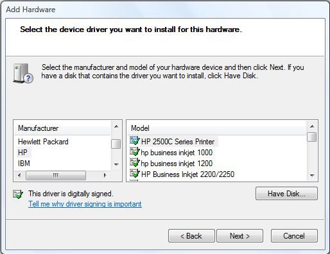330x254 pixels.
Task: Choose hp business inkjet 1200 model
Action: coord(177,164)
